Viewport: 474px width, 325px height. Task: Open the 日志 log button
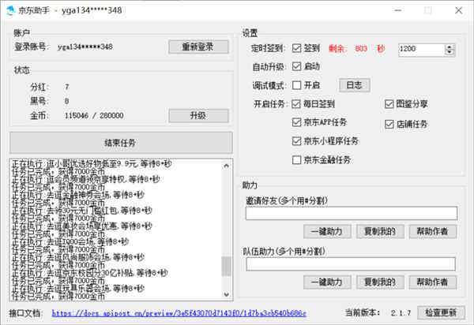(x=354, y=85)
